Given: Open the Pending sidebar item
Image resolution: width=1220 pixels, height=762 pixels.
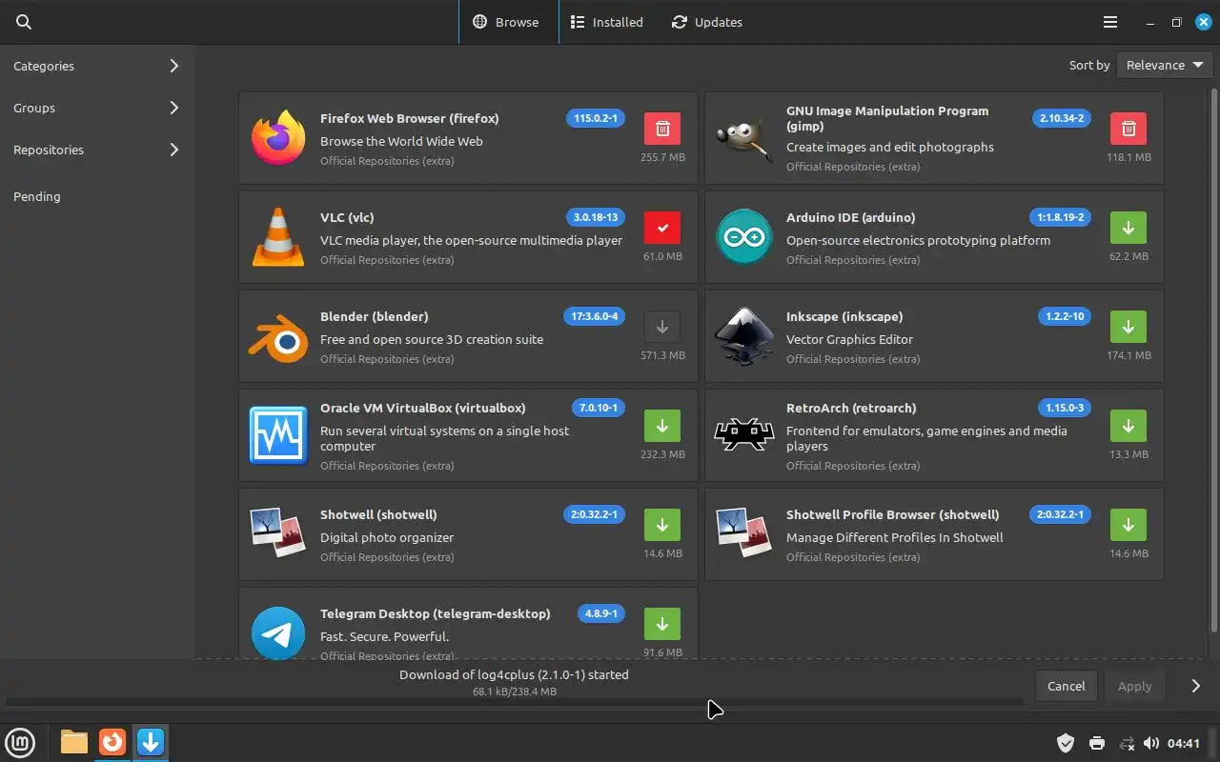Looking at the screenshot, I should click(x=97, y=196).
